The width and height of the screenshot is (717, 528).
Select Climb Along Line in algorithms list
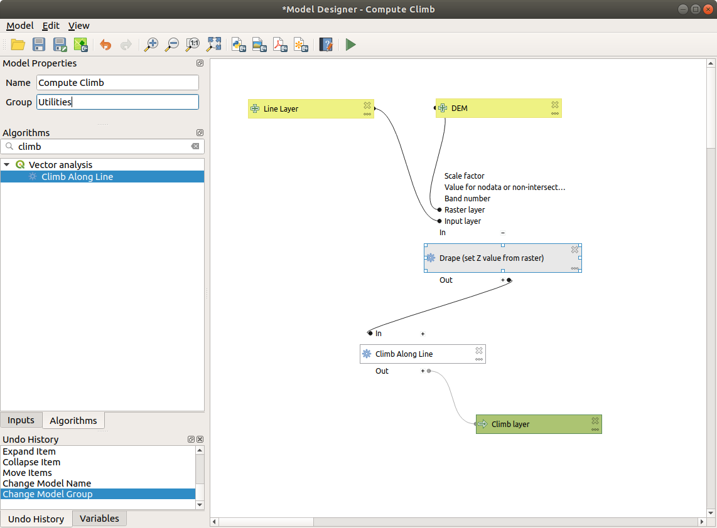point(77,177)
